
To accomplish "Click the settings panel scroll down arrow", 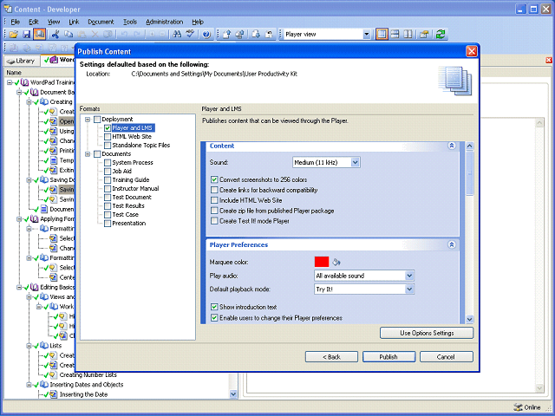I will [x=469, y=319].
